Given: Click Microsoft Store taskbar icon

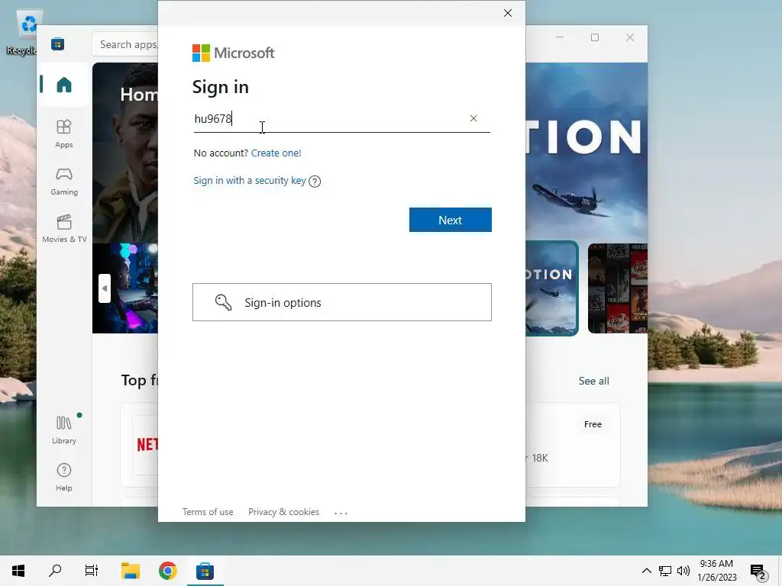Looking at the screenshot, I should [x=205, y=571].
